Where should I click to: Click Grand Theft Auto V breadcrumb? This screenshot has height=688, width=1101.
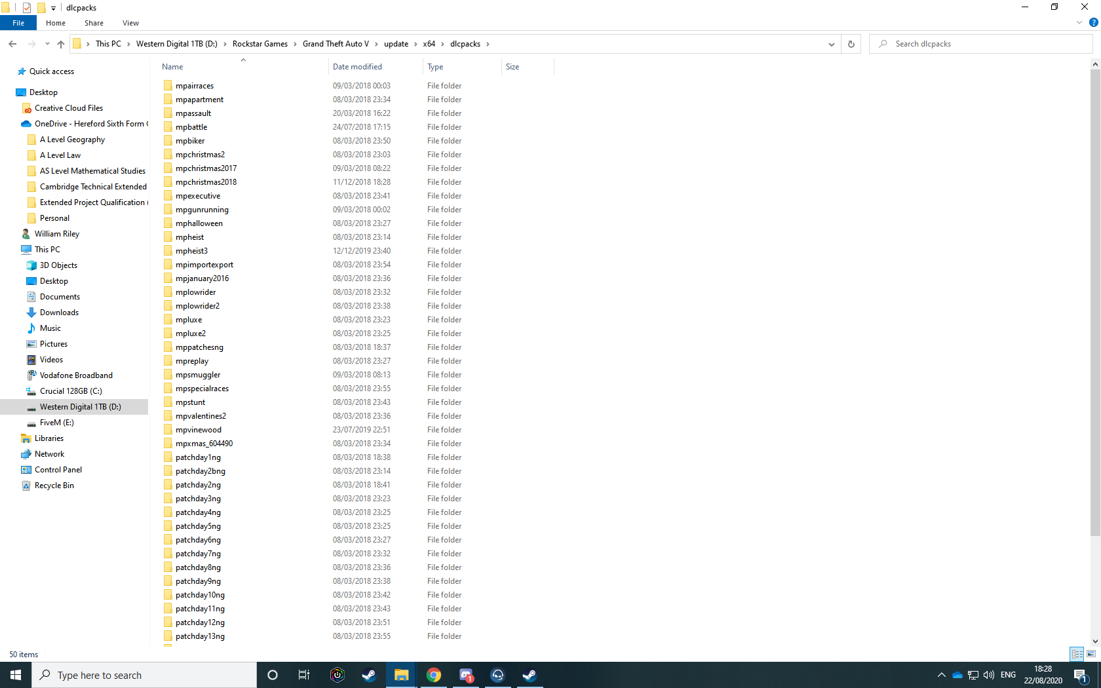coord(336,44)
